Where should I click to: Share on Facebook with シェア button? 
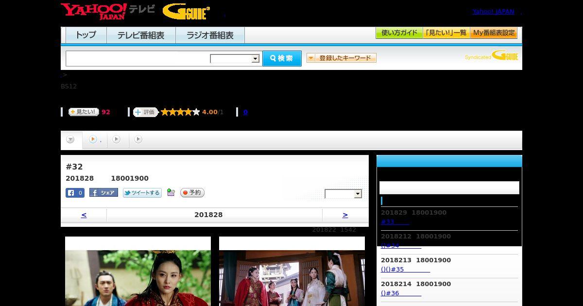103,193
